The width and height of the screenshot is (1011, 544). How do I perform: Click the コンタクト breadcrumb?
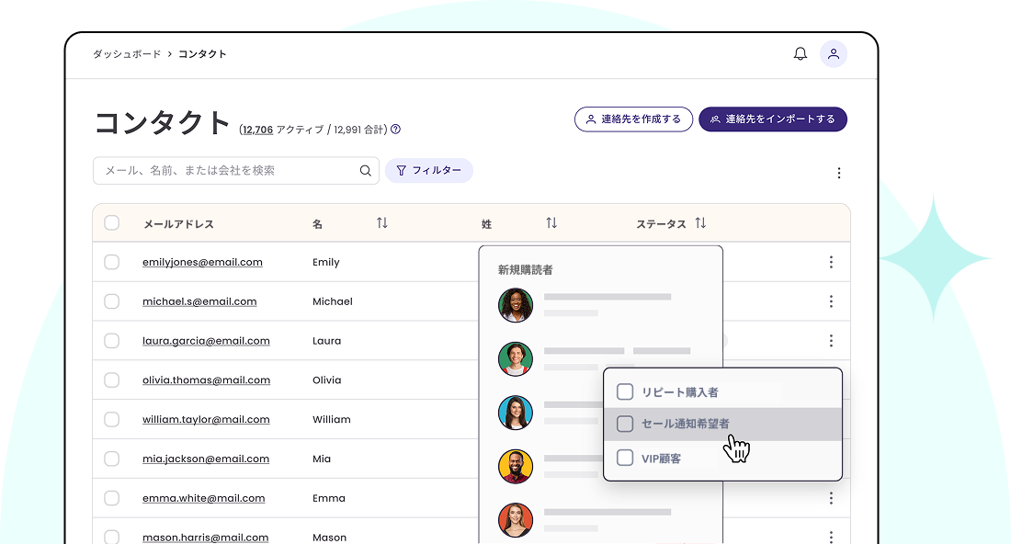point(202,54)
